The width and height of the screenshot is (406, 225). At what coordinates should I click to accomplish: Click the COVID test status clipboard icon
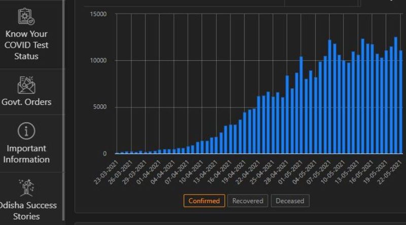point(26,15)
